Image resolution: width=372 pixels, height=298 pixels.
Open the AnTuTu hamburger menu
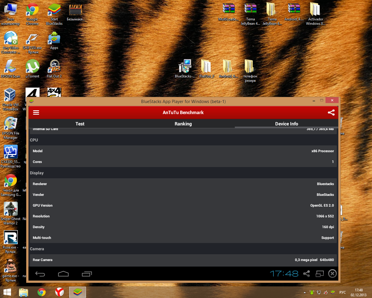[36, 113]
